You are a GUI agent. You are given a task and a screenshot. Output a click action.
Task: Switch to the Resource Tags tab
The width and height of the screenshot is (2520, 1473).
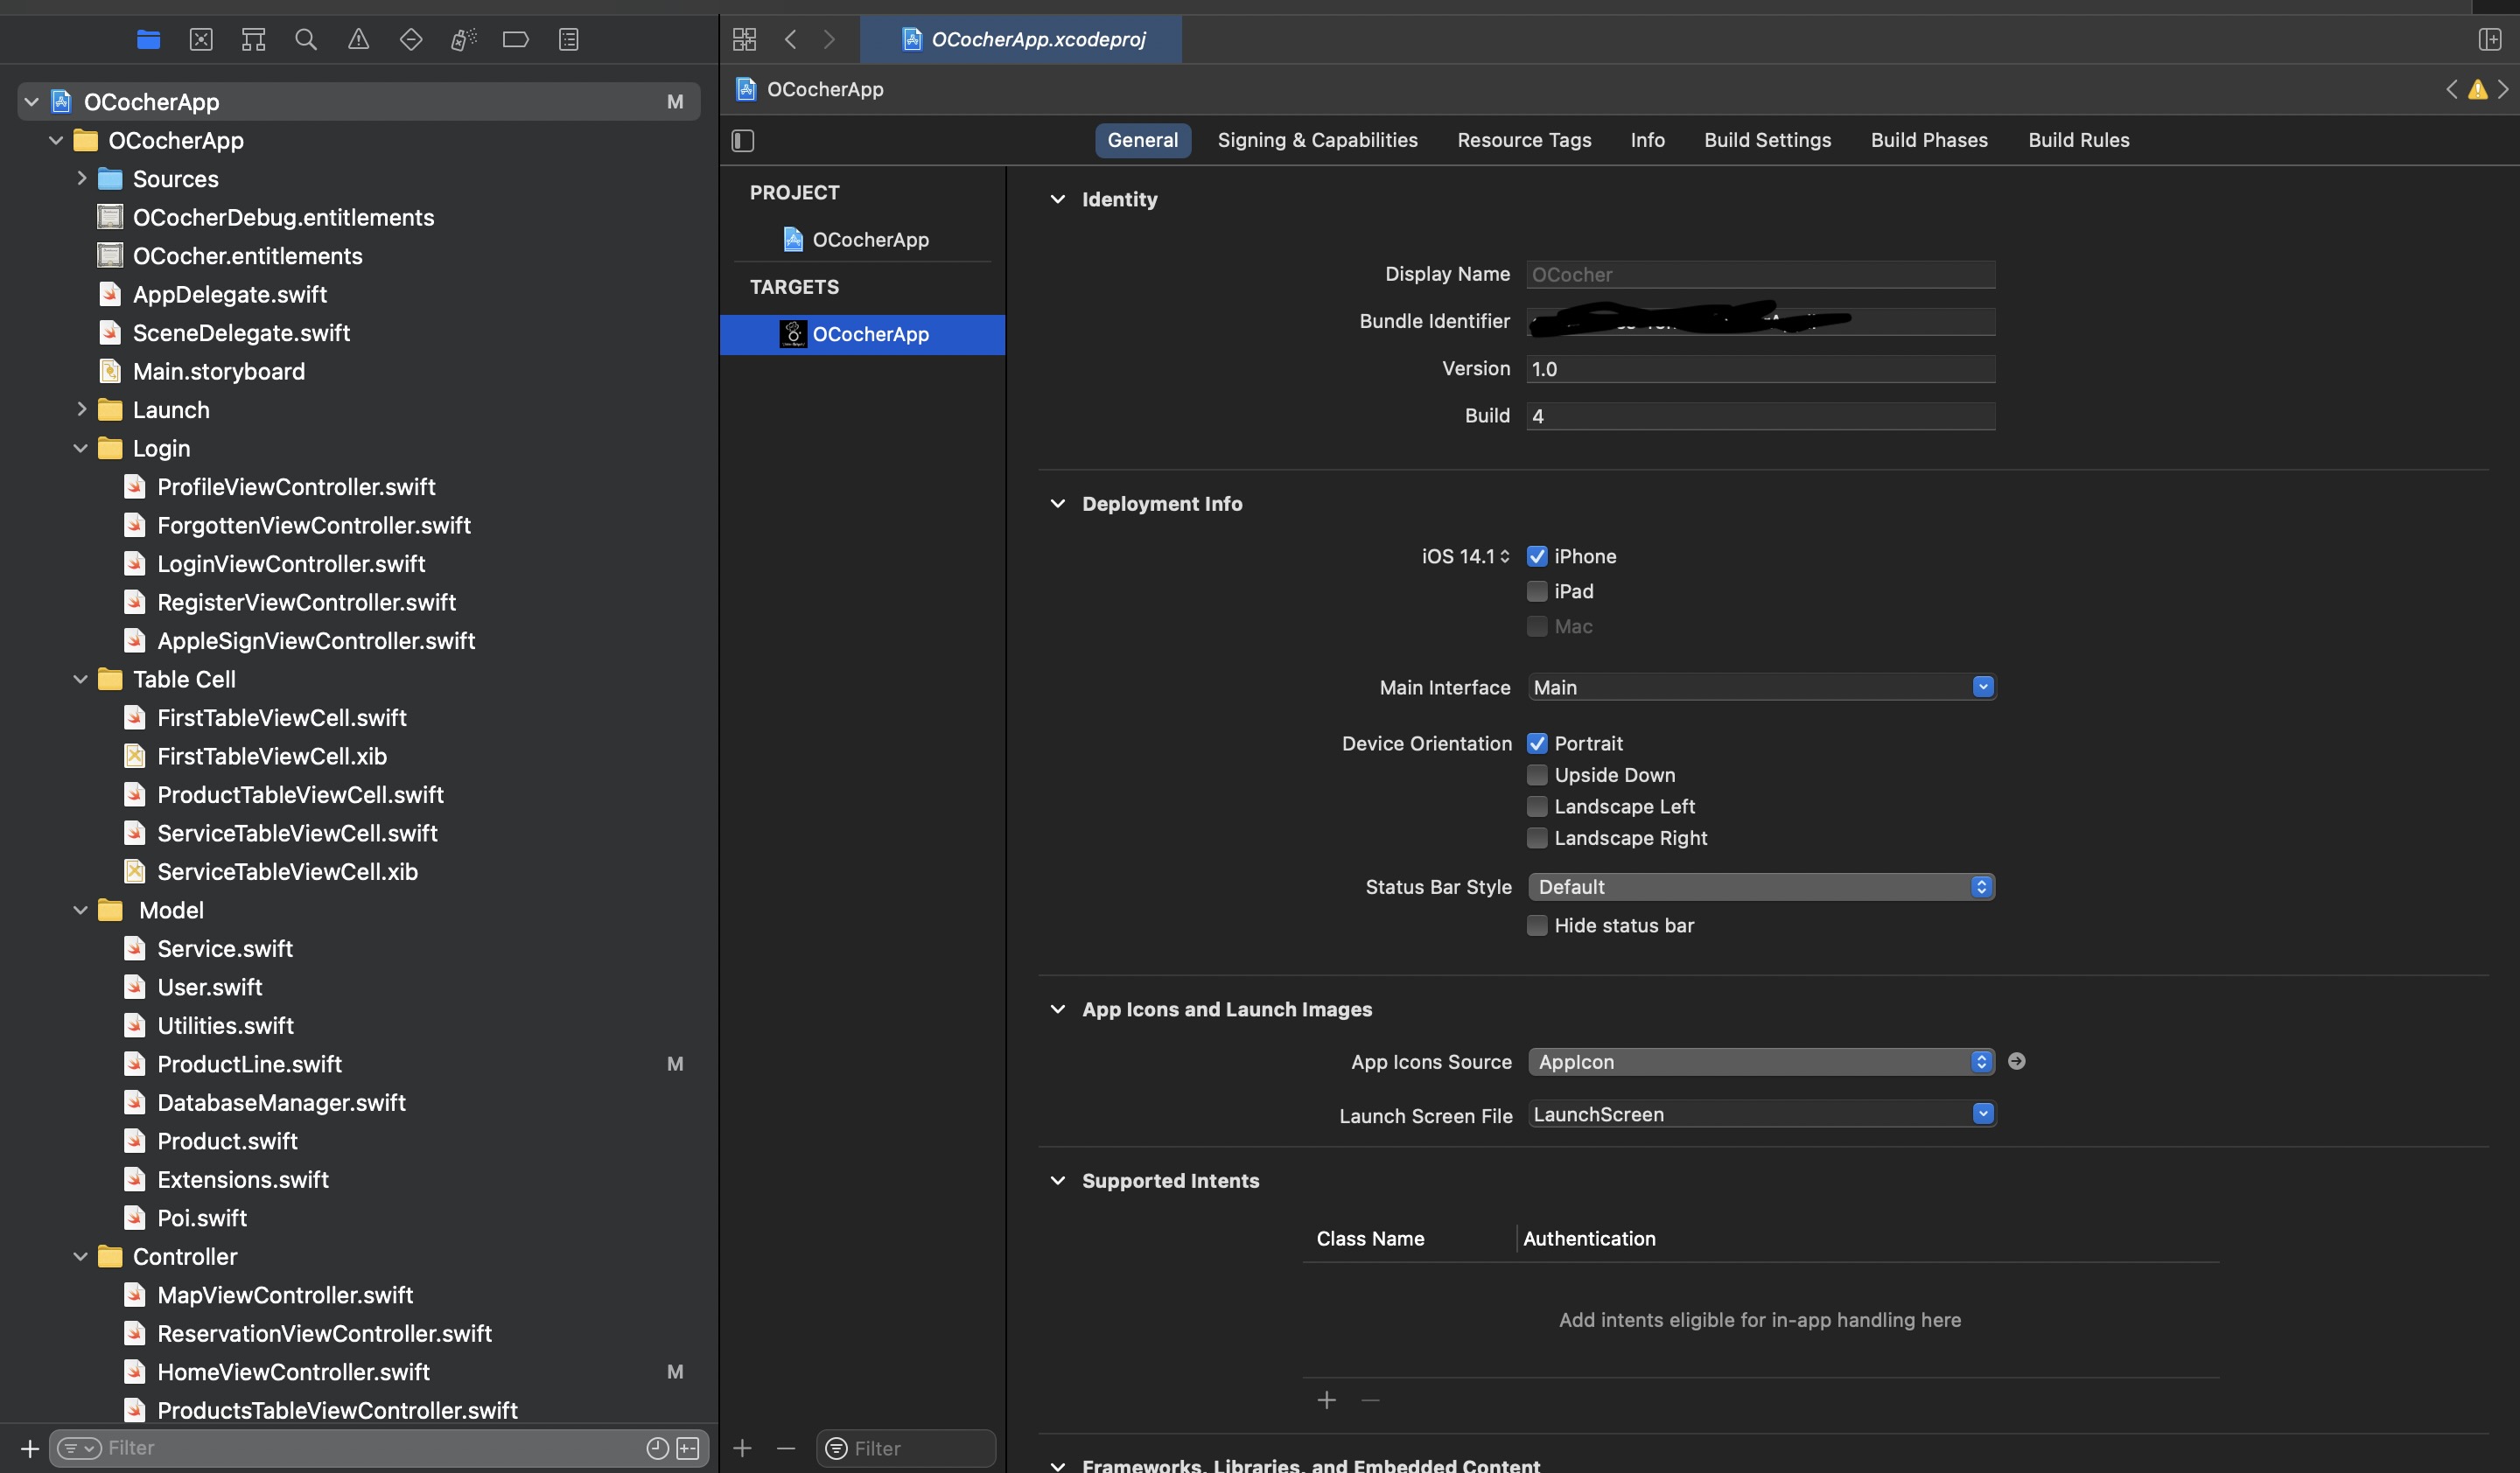pos(1524,140)
